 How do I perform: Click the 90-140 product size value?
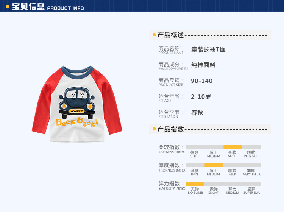click(x=201, y=81)
